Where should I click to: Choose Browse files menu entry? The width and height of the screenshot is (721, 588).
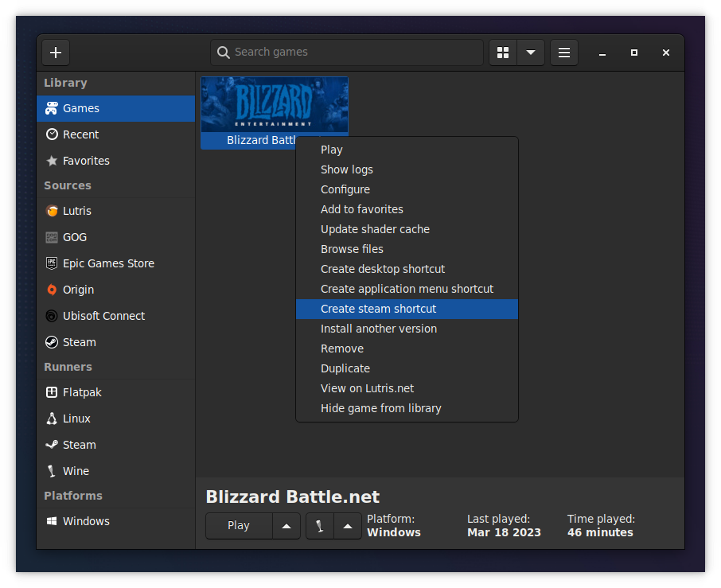click(407, 249)
